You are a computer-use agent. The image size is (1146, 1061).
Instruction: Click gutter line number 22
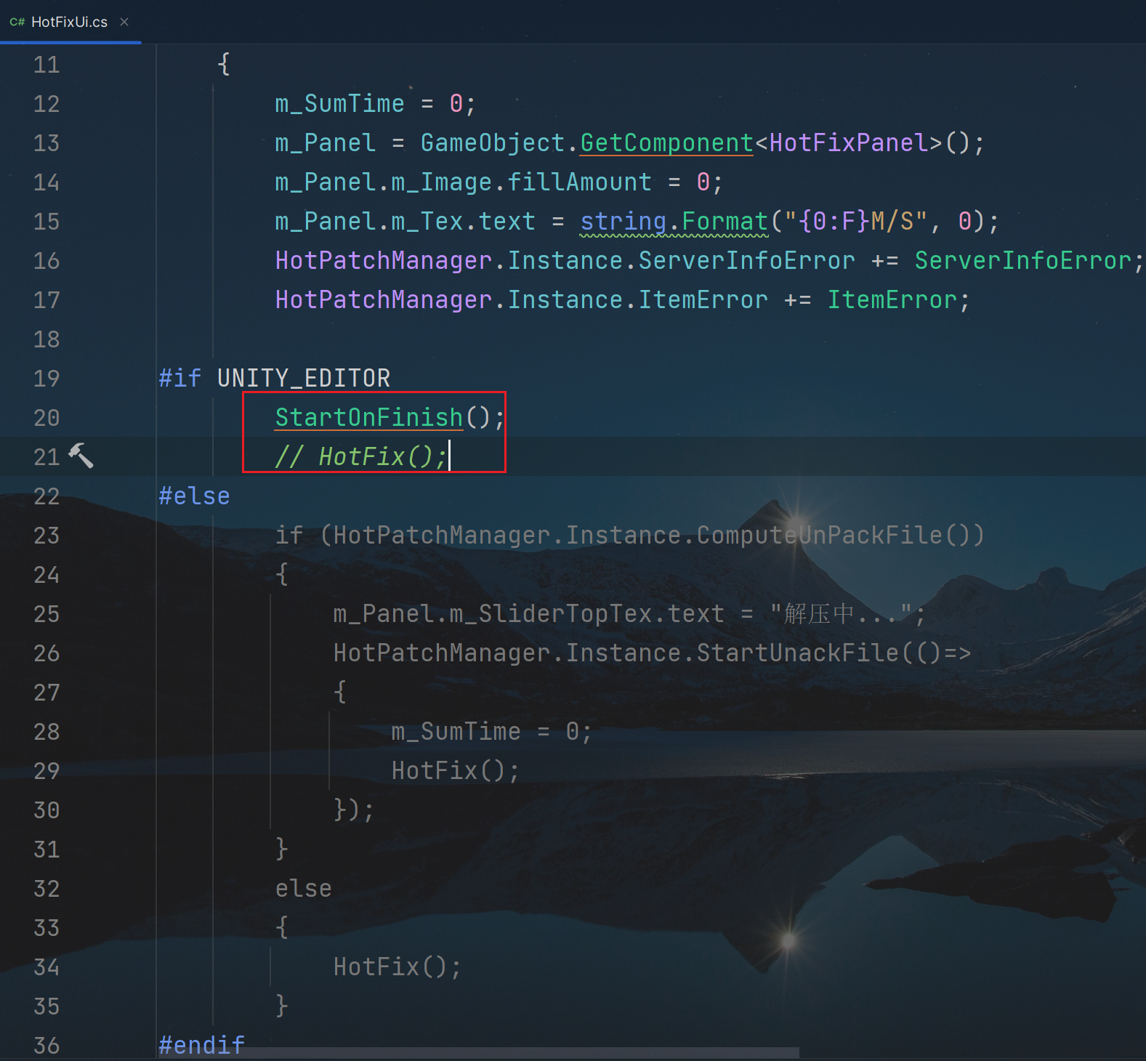tap(47, 496)
